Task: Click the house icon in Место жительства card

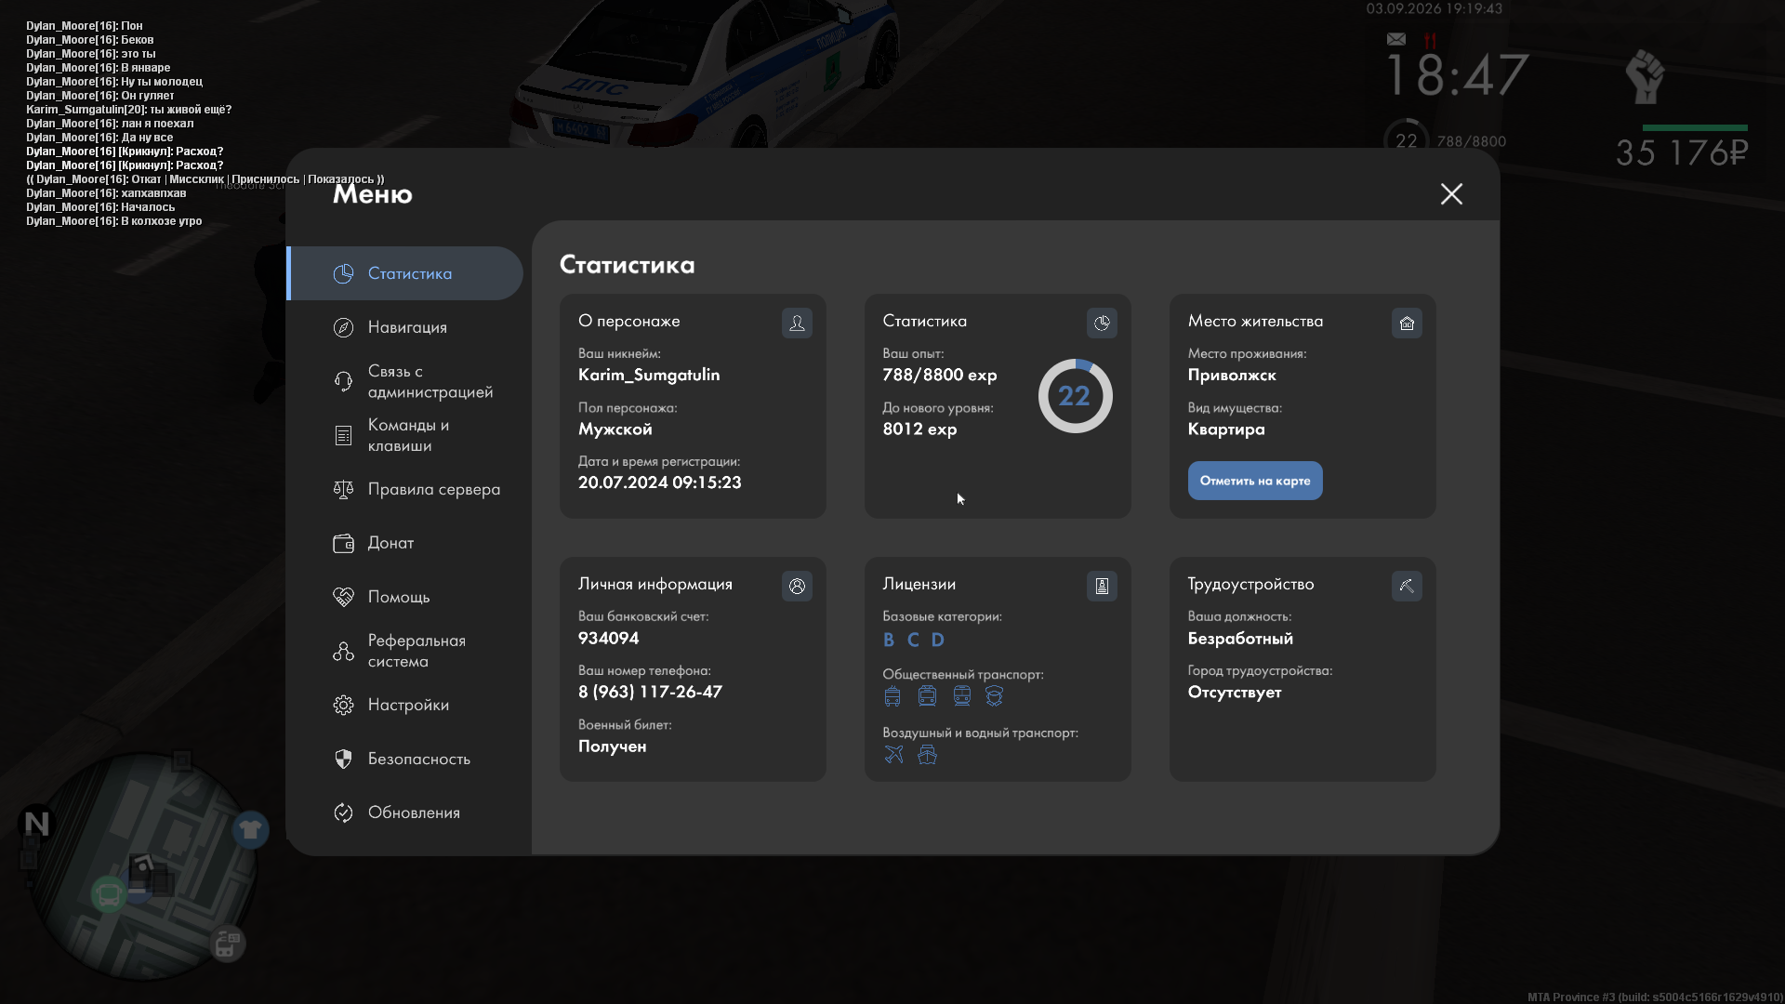Action: coord(1407,323)
